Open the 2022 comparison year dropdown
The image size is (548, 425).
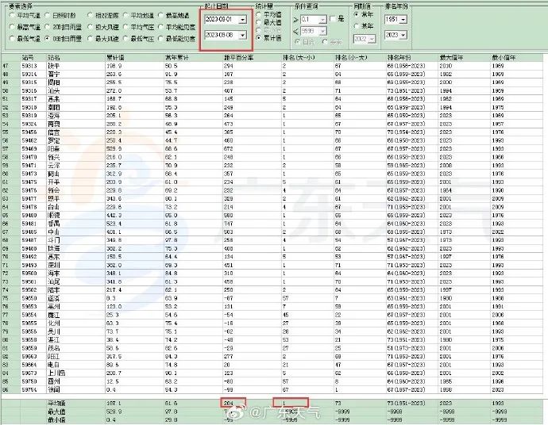point(372,39)
